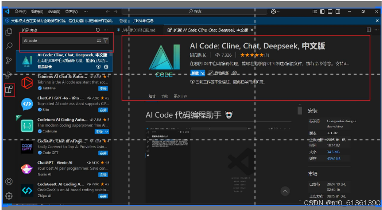
Task: Open Source Control in activity bar
Action: [9, 60]
